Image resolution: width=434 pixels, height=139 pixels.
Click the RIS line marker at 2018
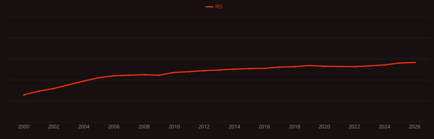pyautogui.click(x=294, y=67)
